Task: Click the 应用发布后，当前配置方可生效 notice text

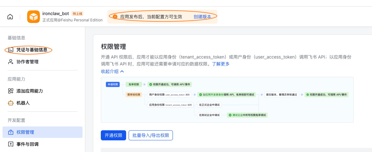Action: pyautogui.click(x=151, y=17)
